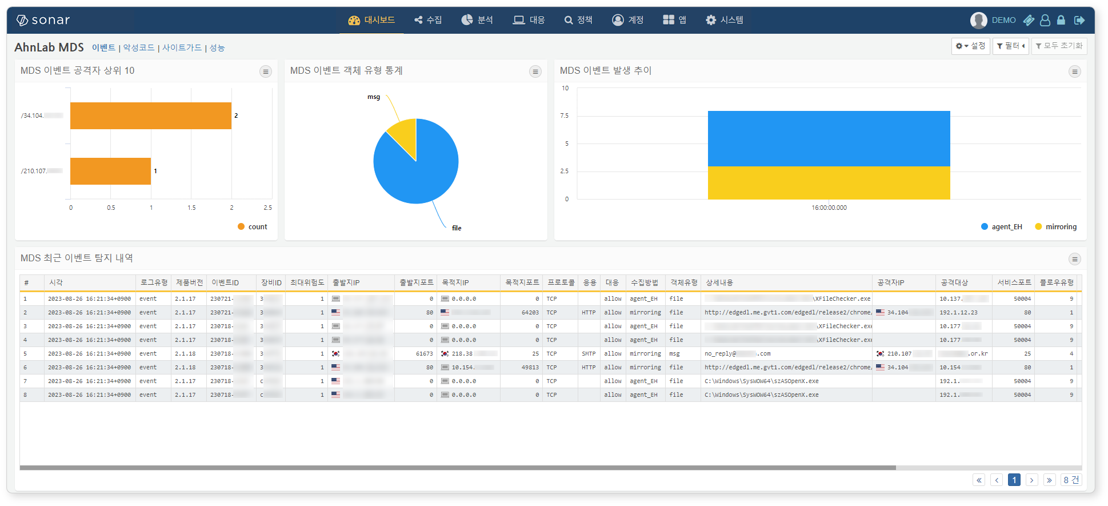Click 192.1.12.23 attack target cell
This screenshot has height=506, width=1108.
[x=963, y=313]
